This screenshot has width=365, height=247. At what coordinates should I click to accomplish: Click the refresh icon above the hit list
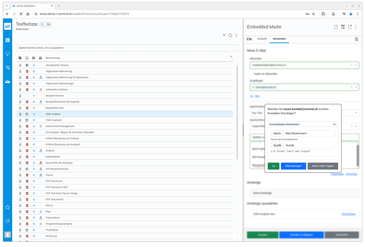(230, 35)
